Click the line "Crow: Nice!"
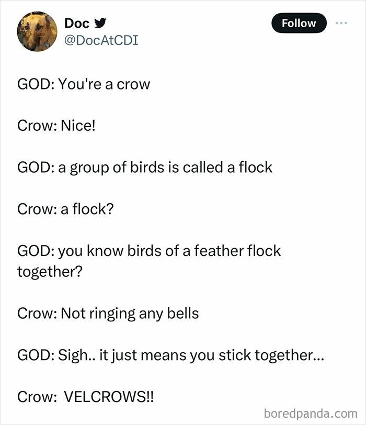366x425 pixels. (57, 126)
